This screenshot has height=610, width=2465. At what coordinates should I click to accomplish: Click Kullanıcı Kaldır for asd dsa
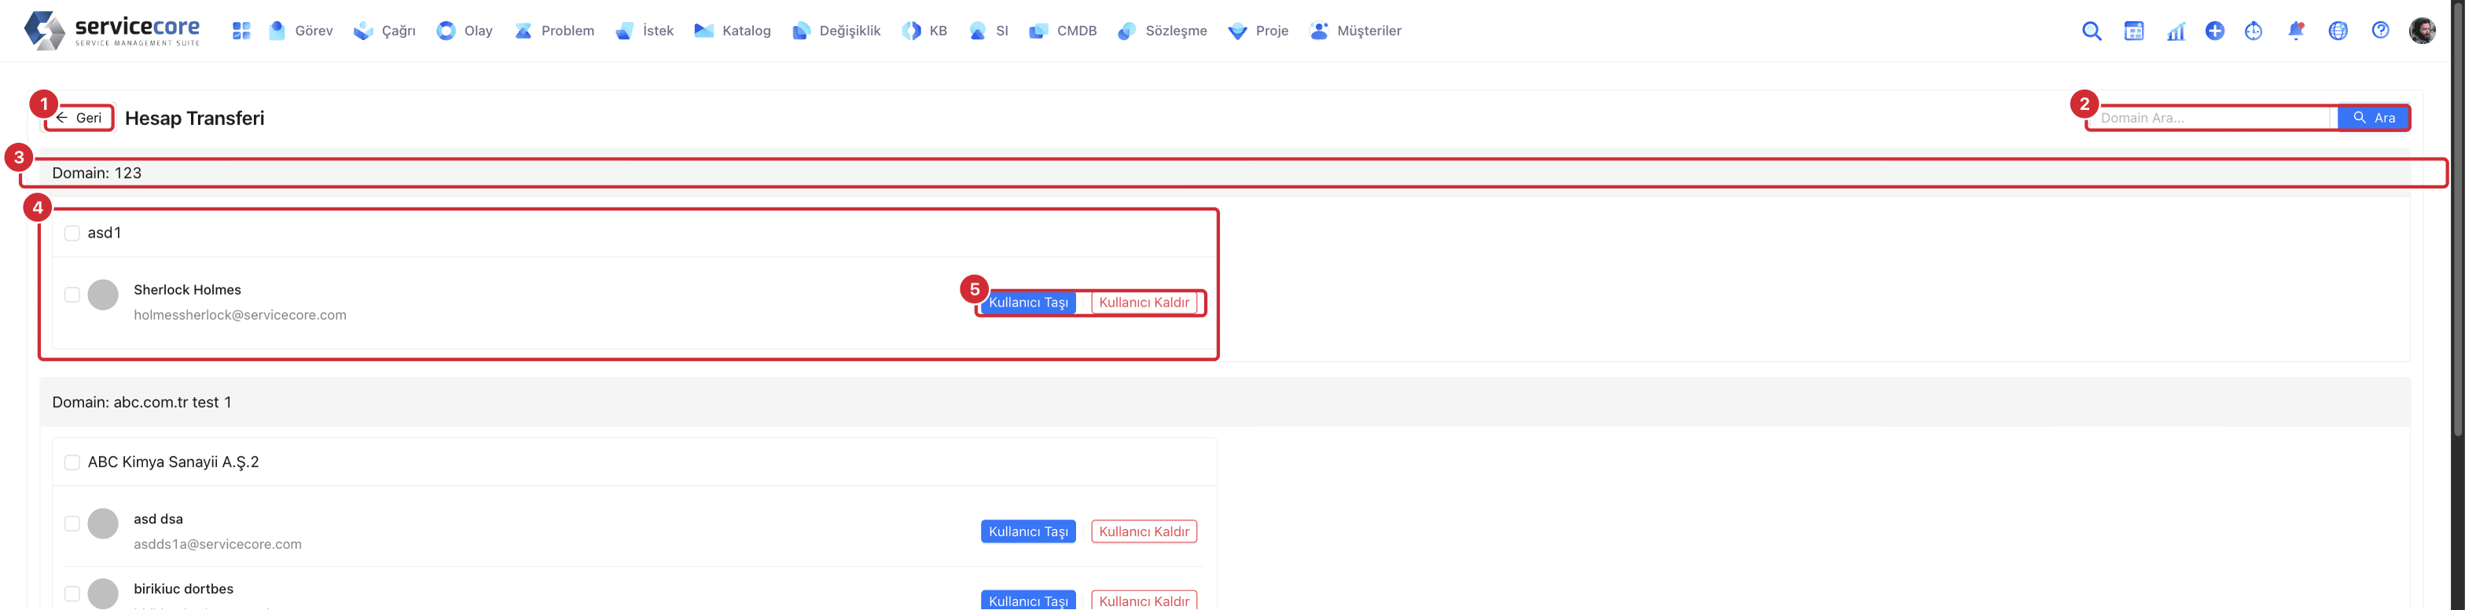pos(1144,531)
